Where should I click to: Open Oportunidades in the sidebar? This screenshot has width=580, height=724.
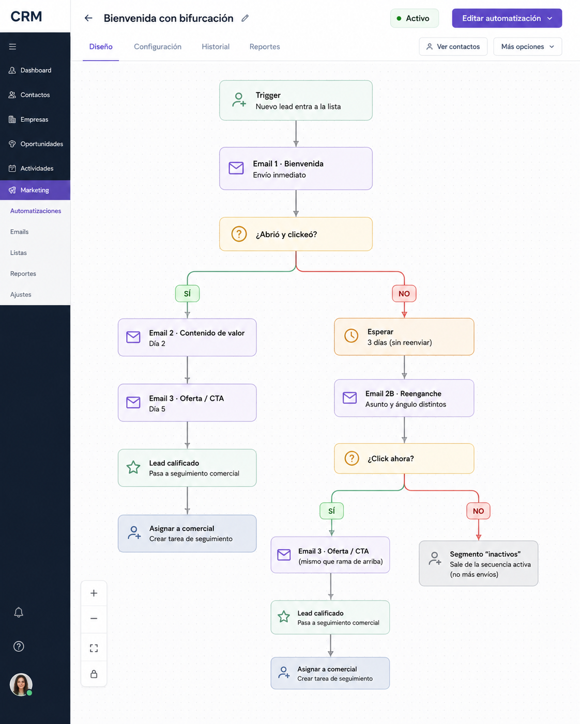click(35, 144)
